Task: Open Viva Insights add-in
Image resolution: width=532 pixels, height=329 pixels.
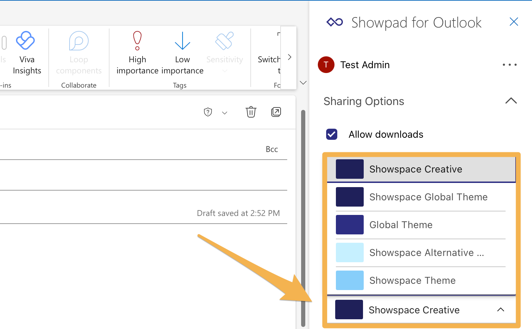Action: coord(27,53)
